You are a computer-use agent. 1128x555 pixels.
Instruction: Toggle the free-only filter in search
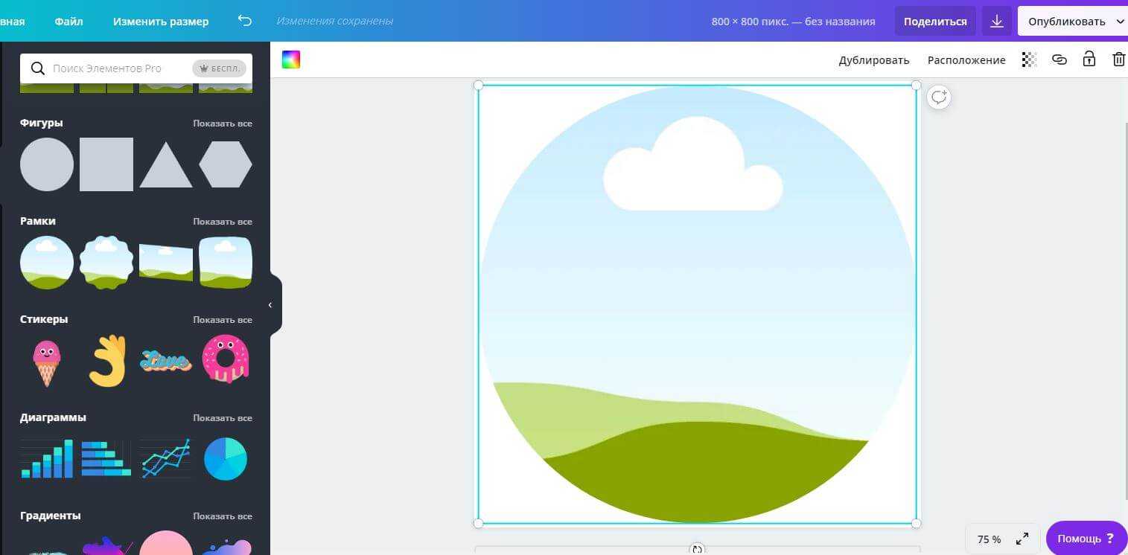click(219, 68)
